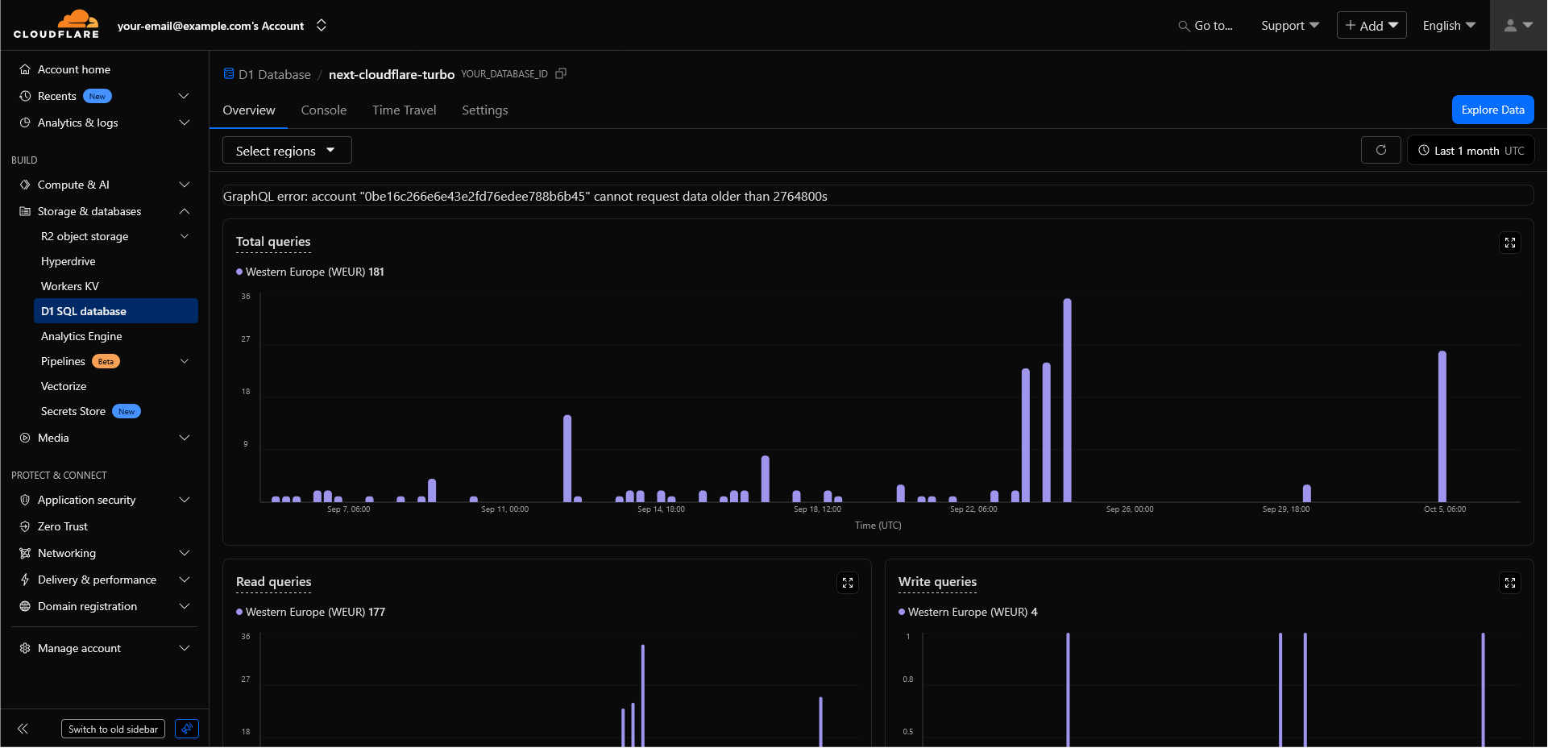Click the D1 Database breadcrumb link

[274, 74]
